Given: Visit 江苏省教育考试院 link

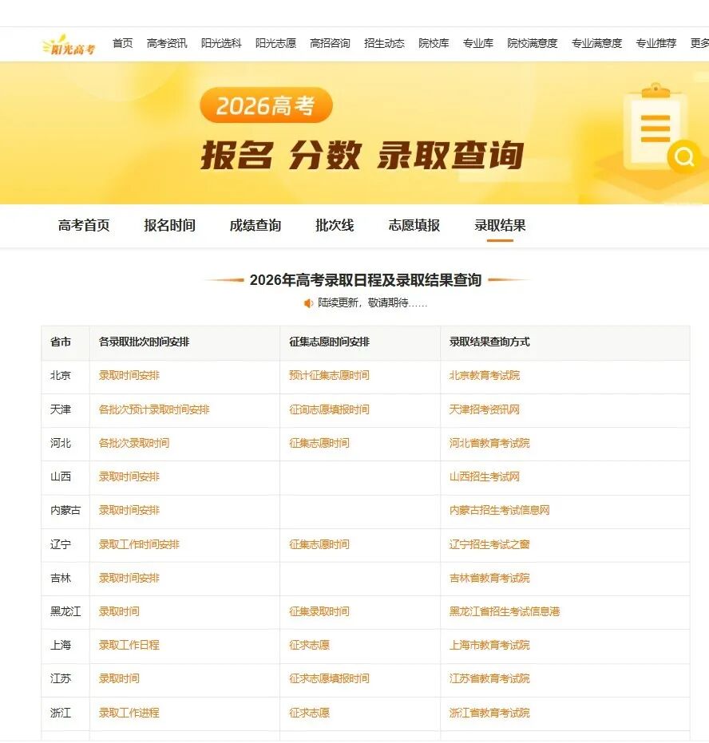Looking at the screenshot, I should pos(489,679).
